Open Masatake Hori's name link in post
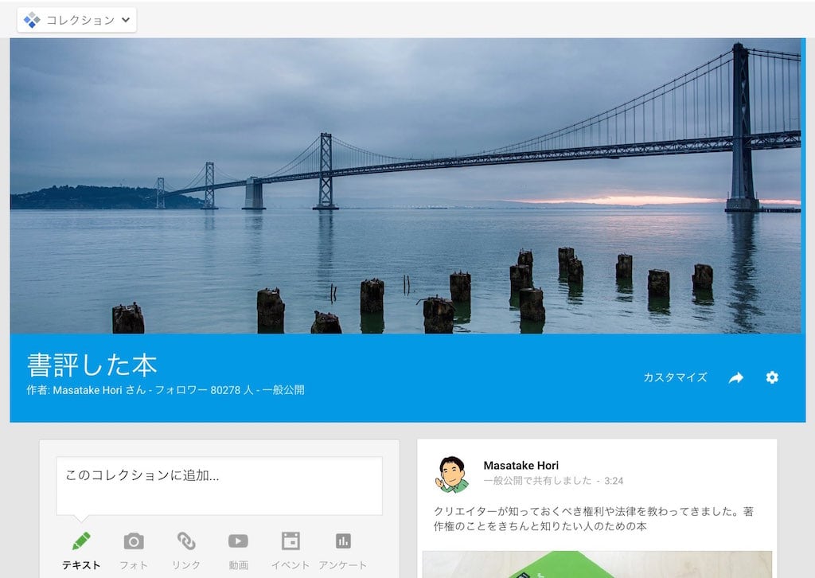815x578 pixels. pos(521,465)
